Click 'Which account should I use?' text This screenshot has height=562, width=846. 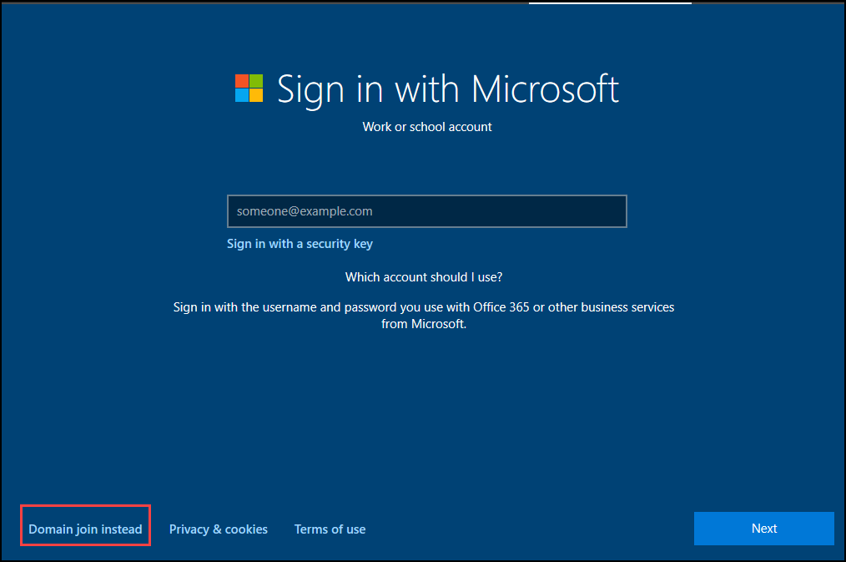pyautogui.click(x=424, y=277)
